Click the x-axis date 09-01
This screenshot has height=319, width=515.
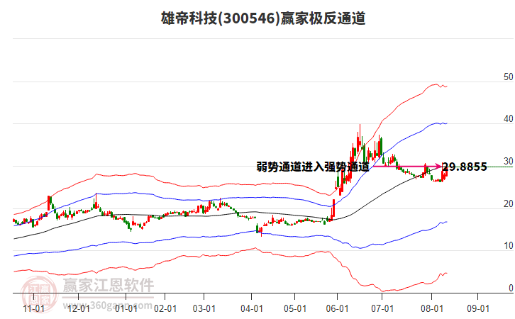478,309
